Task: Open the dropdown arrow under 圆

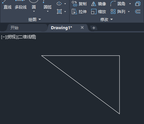Action: pos(34,11)
